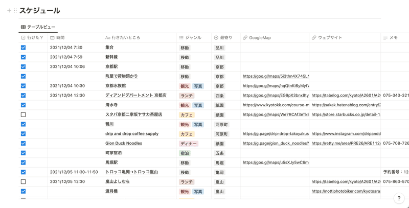Click the ディナー tag for Gion Duck Noodles
This screenshot has height=208, width=409.
pos(189,144)
